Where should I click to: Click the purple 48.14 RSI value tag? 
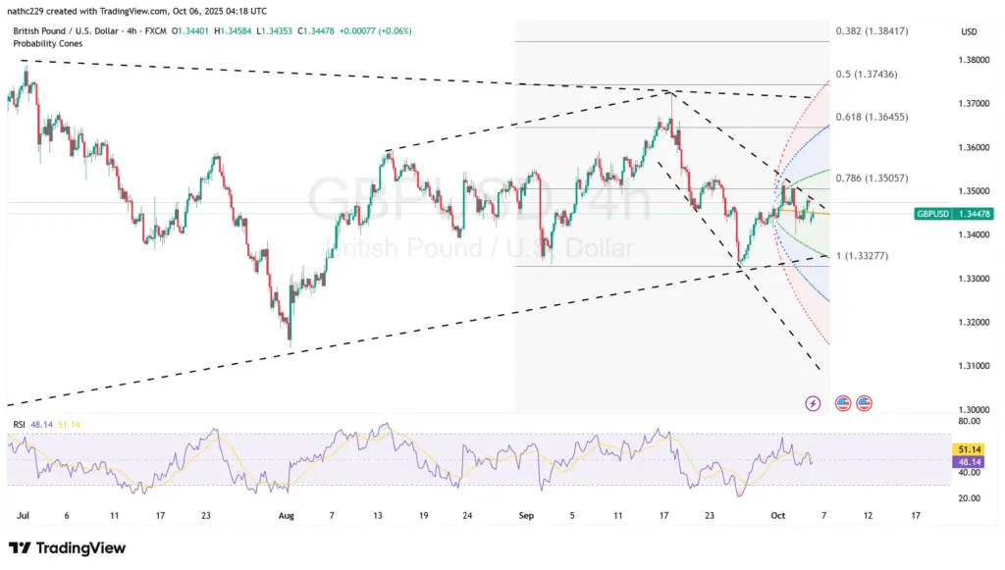967,460
